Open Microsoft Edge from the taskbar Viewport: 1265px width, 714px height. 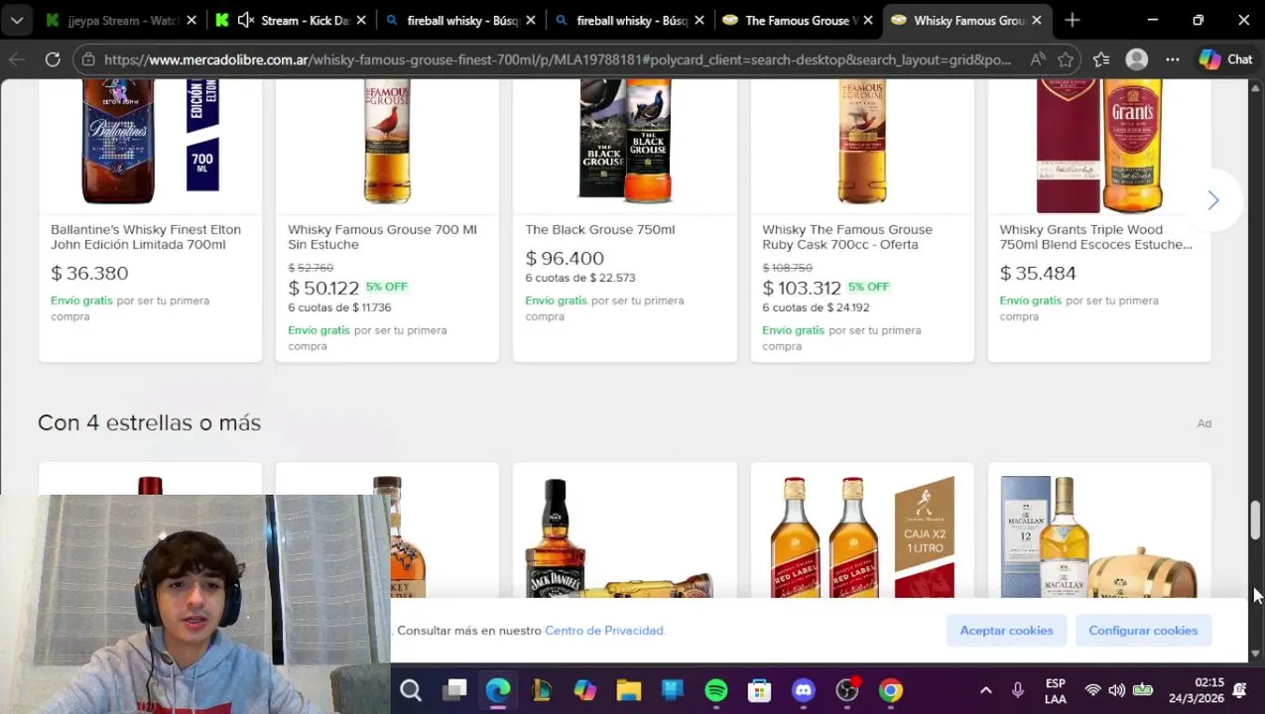[x=498, y=690]
